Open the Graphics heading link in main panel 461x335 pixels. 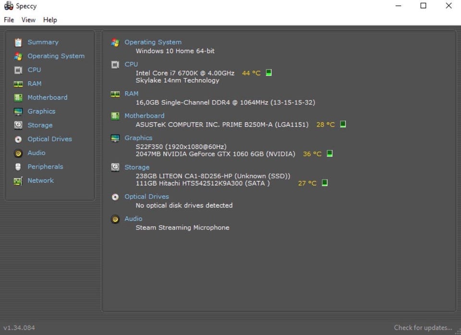coord(138,138)
